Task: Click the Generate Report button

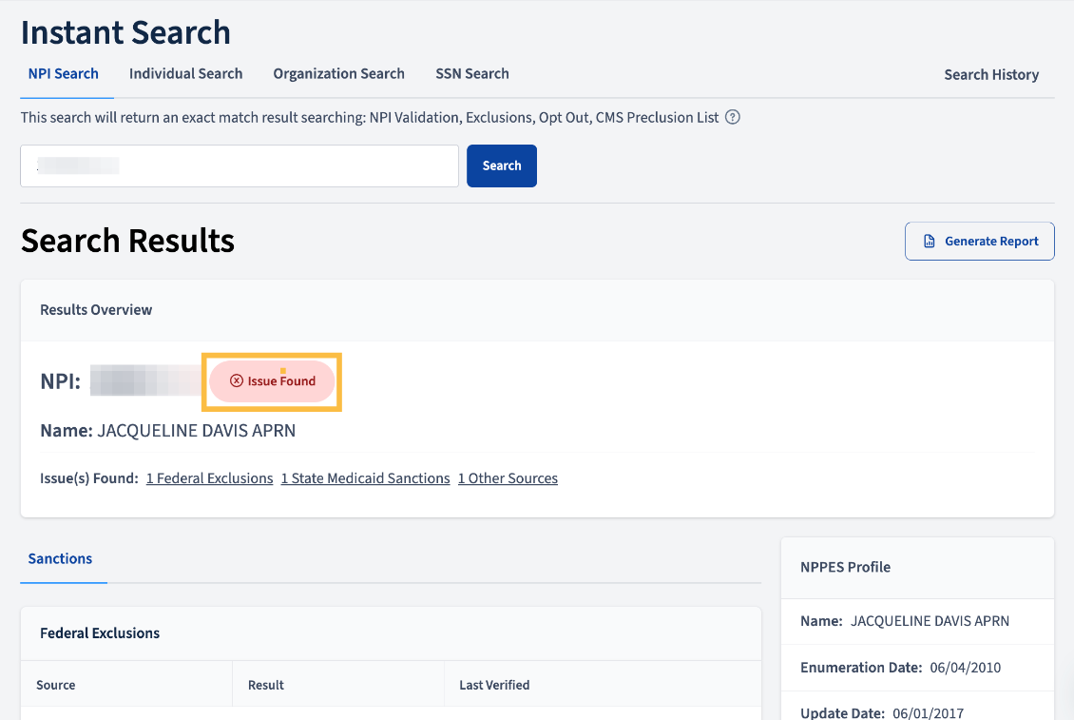Action: point(980,242)
